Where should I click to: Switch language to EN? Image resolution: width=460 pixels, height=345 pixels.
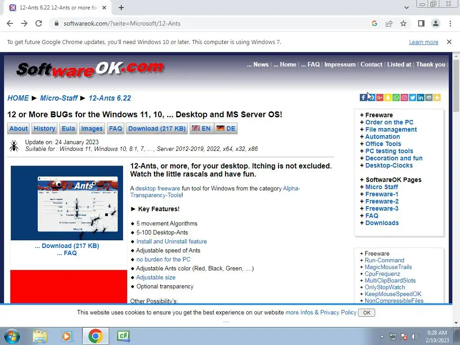tap(201, 128)
